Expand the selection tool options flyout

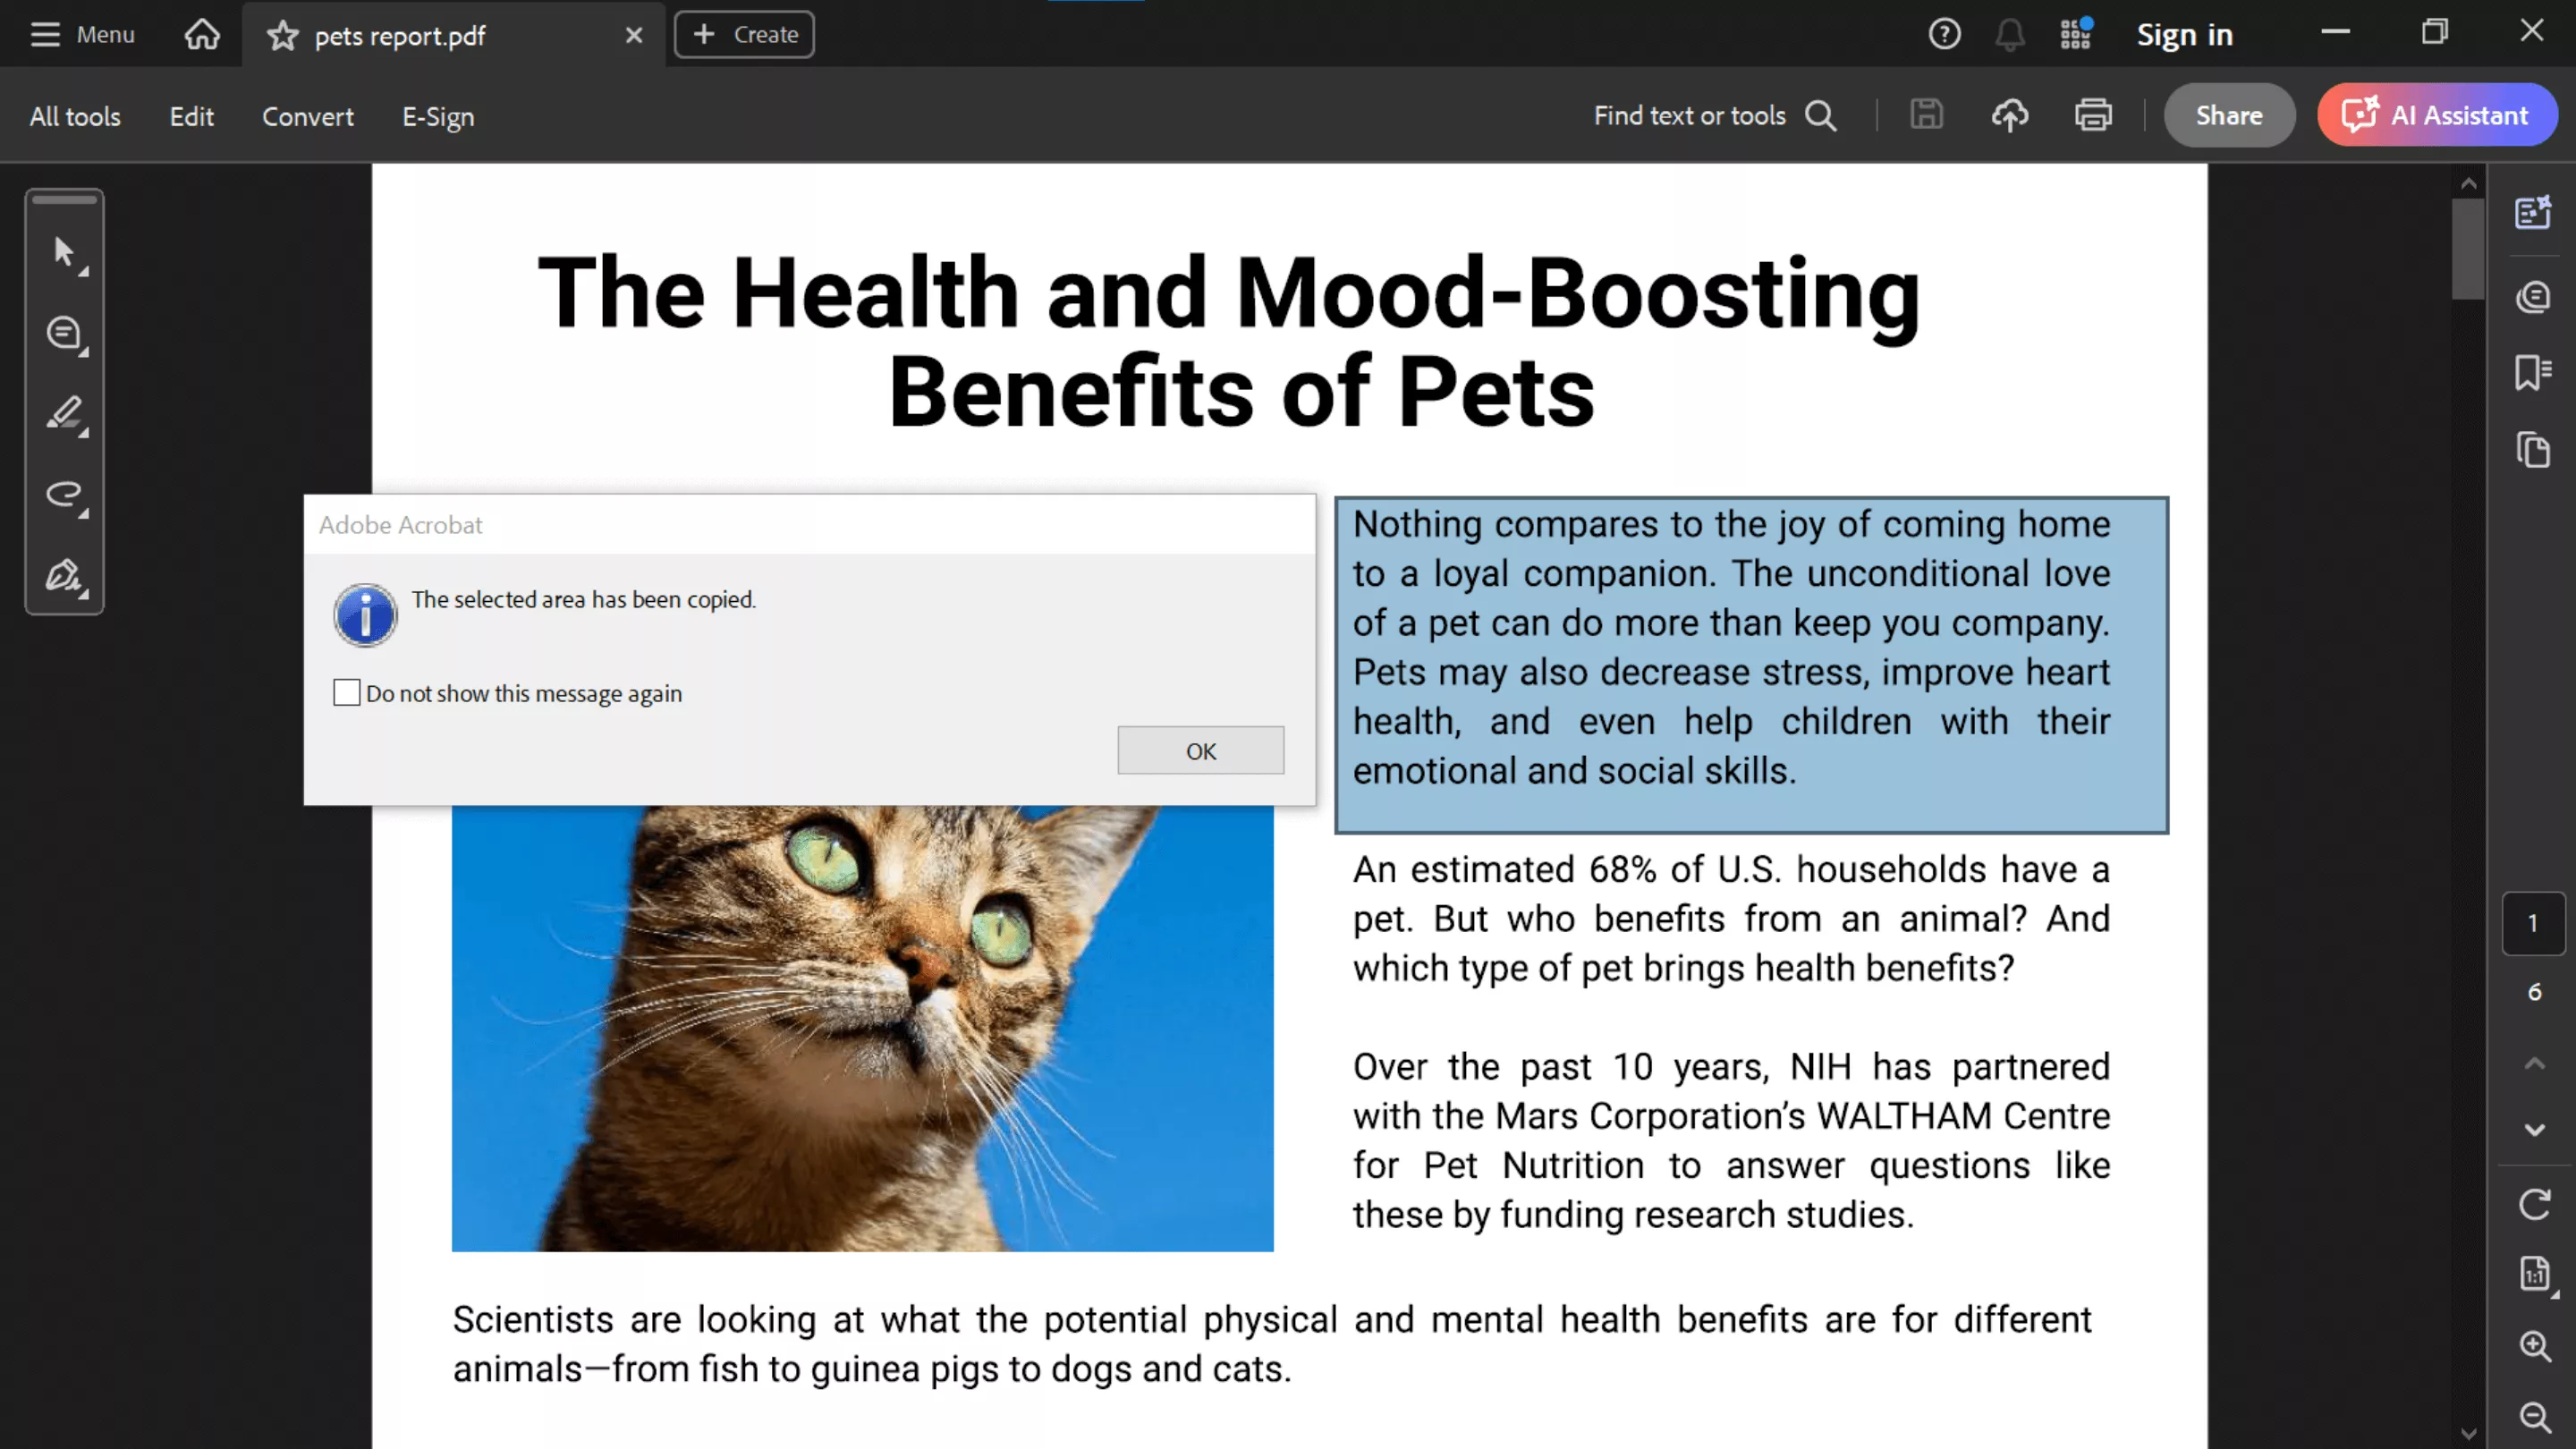84,270
